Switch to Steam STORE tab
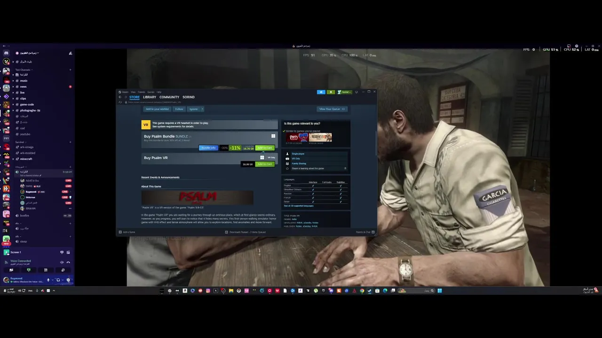602x338 pixels. click(135, 97)
